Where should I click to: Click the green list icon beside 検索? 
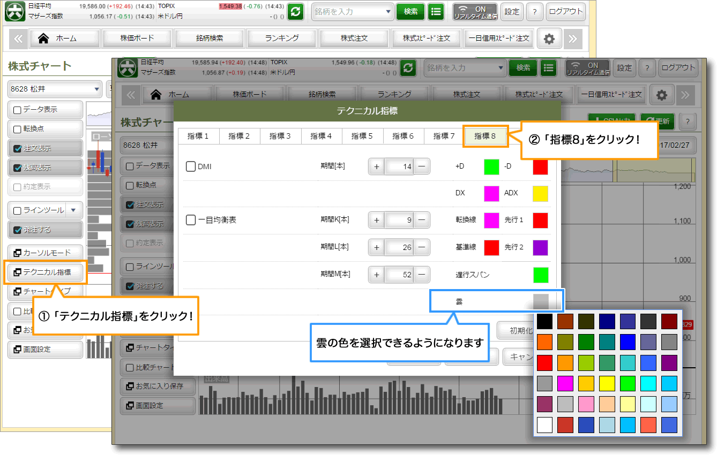[x=436, y=11]
